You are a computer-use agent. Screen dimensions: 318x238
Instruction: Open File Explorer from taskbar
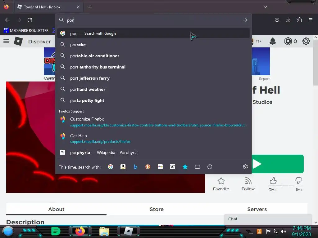[x=104, y=231]
